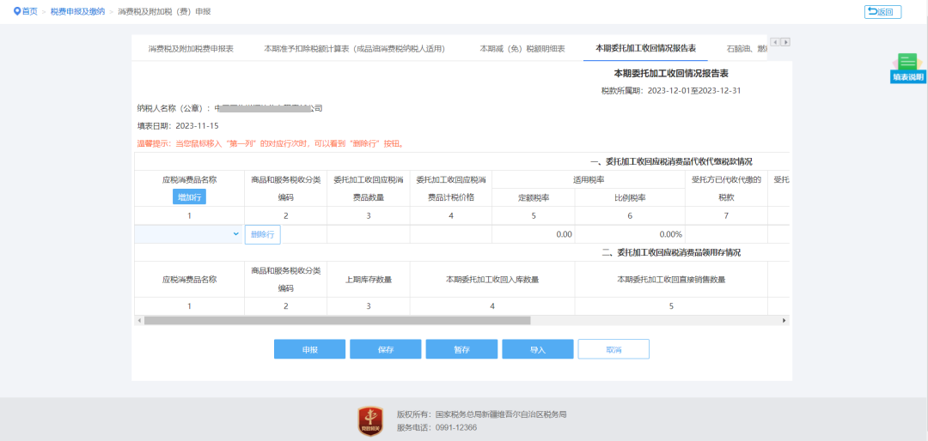Click 上期库存数量 column header
Screen dimensions: 928x441
[368, 280]
